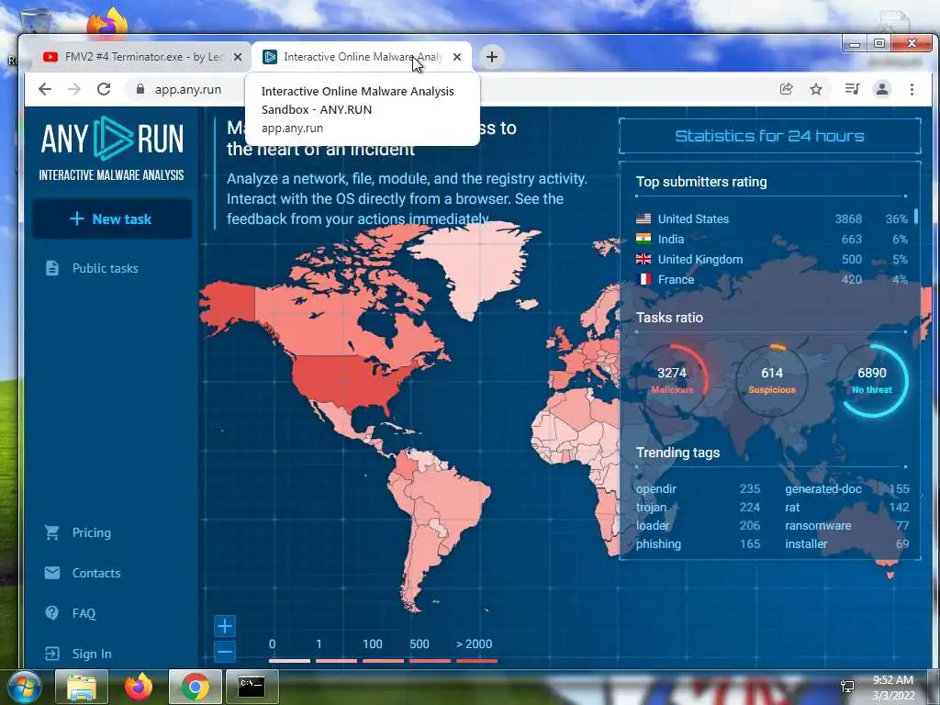This screenshot has height=705, width=940.
Task: Open the Contacts page
Action: (95, 573)
